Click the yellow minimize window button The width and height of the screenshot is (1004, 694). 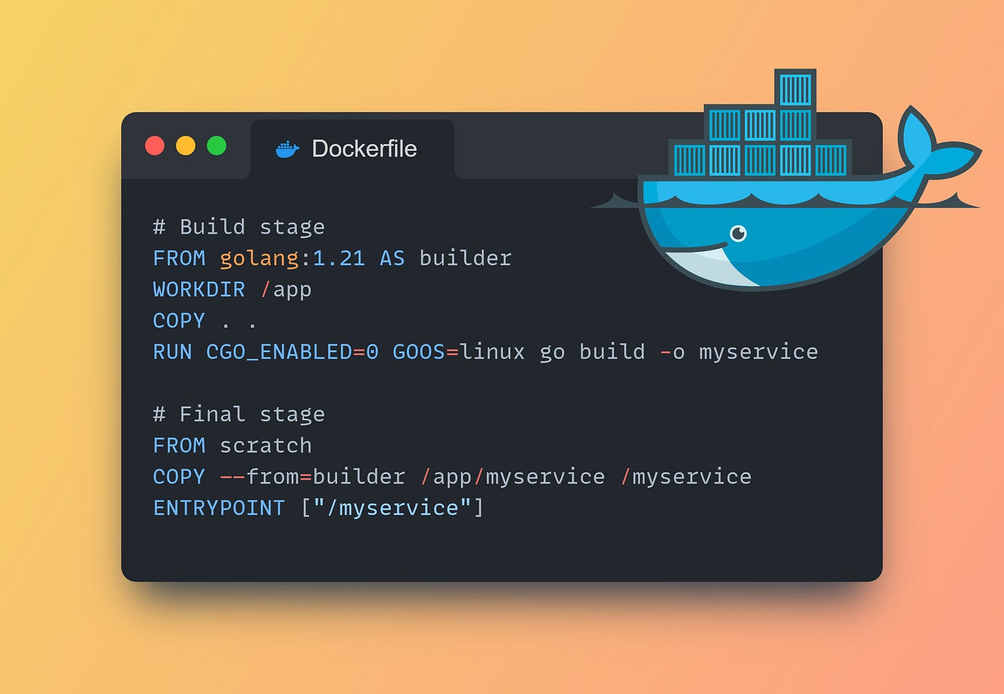[x=186, y=146]
